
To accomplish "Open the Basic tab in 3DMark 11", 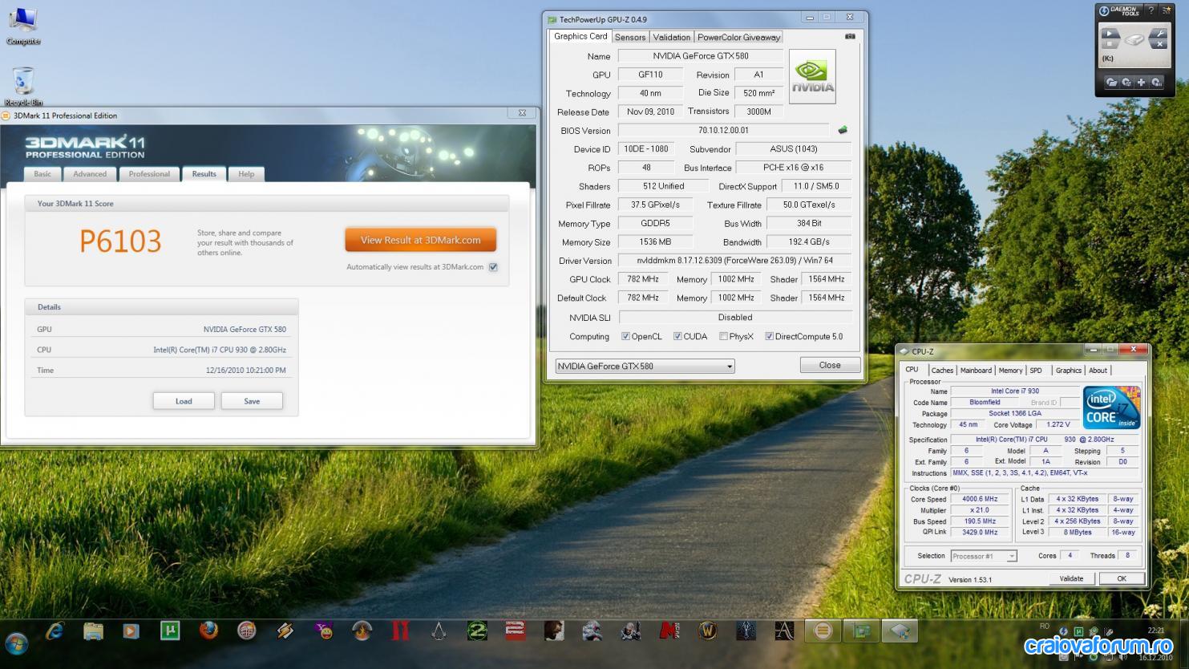I will tap(42, 174).
